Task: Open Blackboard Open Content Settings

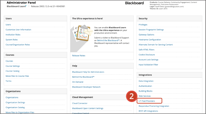Action: click(88, 108)
